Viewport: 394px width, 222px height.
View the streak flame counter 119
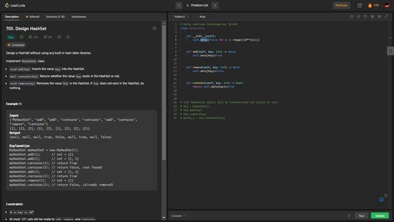coord(374,6)
